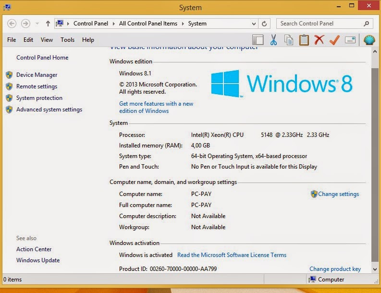Open the recent locations dropdown arrow
This screenshot has width=381, height=293.
(37, 24)
